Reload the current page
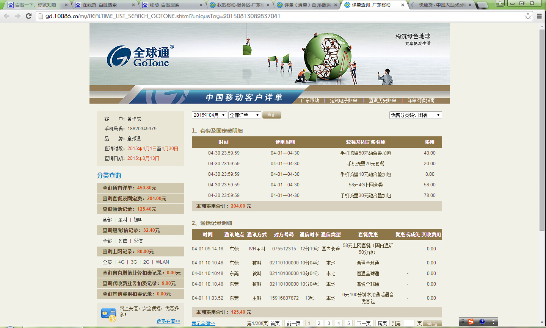The image size is (546, 328). 28,16
